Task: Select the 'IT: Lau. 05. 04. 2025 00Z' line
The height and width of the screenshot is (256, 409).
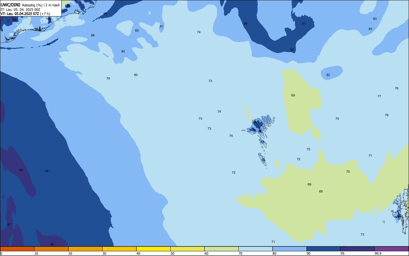Action: (20, 10)
